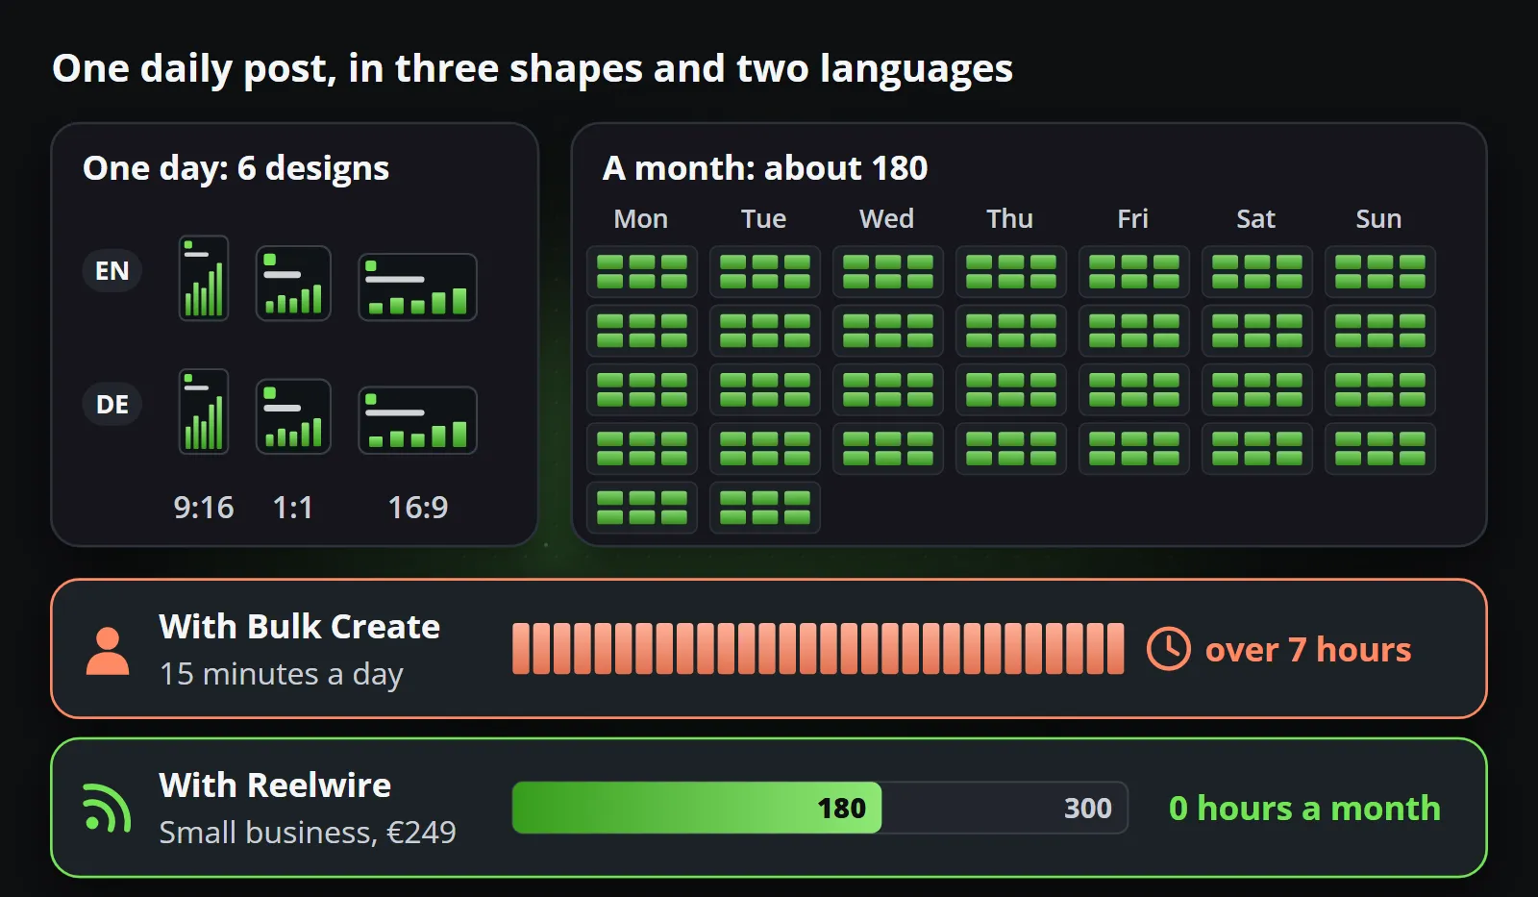Click the 180 value on the Reelwire bar
Image resolution: width=1538 pixels, height=897 pixels.
[x=841, y=809]
